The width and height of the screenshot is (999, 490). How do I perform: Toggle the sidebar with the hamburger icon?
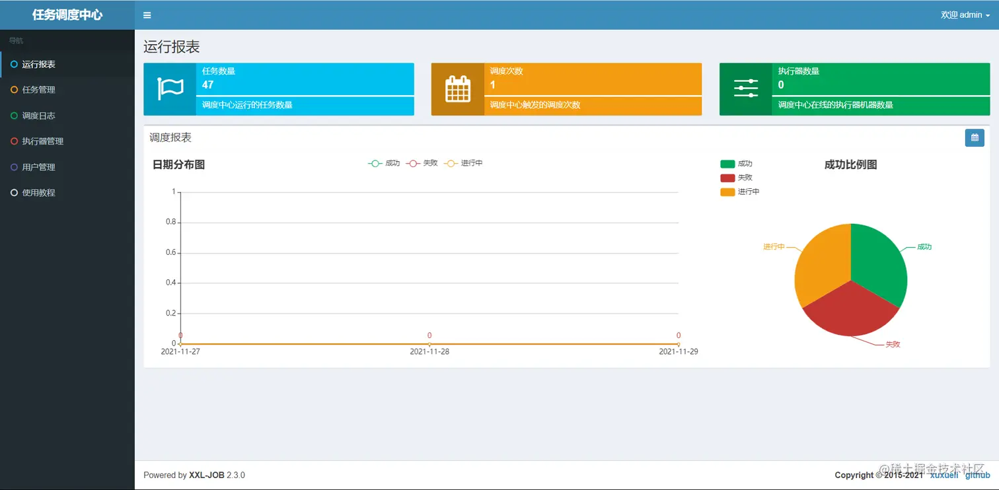coord(147,15)
